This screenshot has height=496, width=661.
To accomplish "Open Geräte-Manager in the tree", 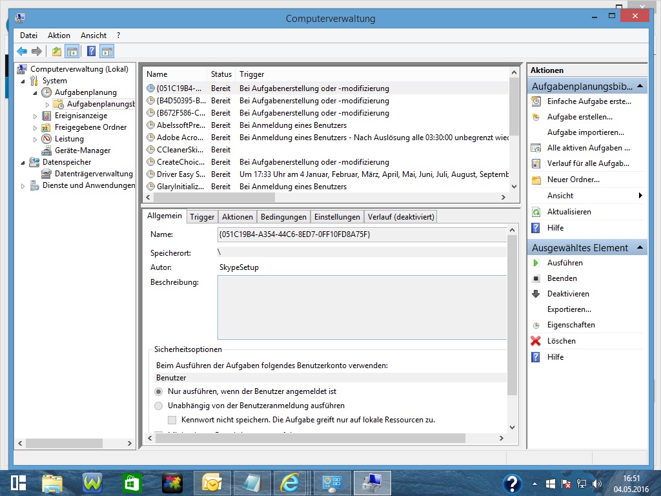I will click(x=83, y=150).
